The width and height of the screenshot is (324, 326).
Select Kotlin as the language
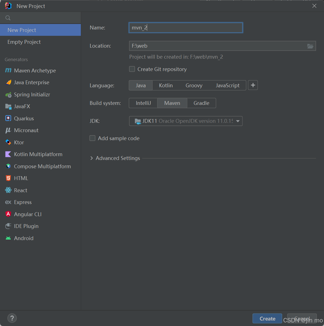(166, 85)
